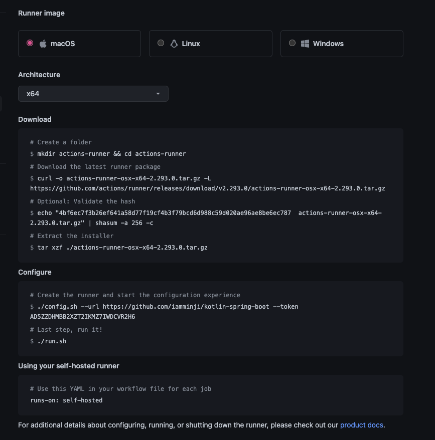Click the echo hash command line

206,213
